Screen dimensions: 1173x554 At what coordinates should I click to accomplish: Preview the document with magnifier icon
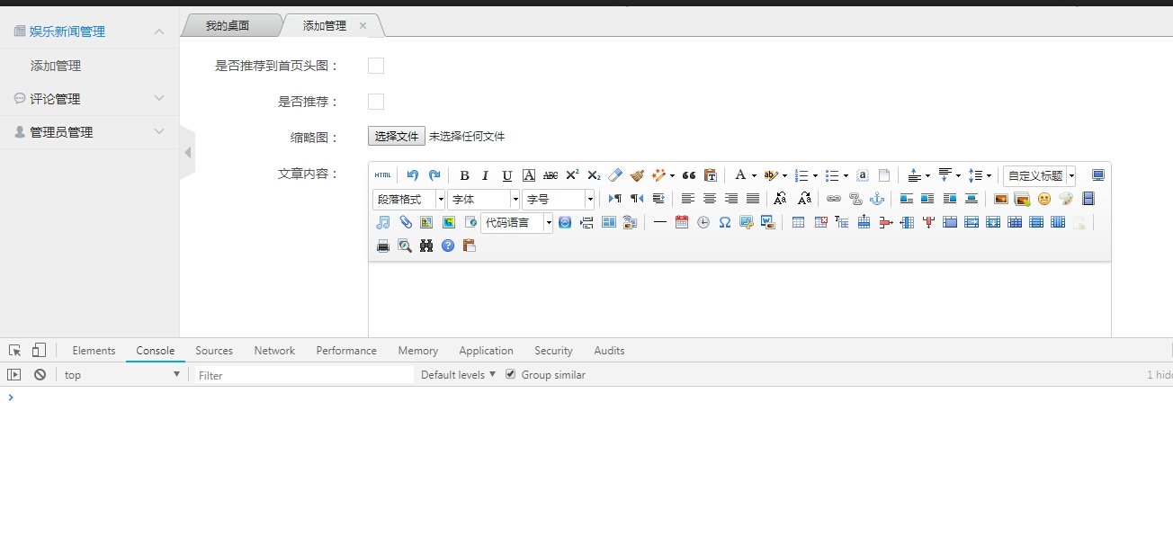pyautogui.click(x=405, y=246)
